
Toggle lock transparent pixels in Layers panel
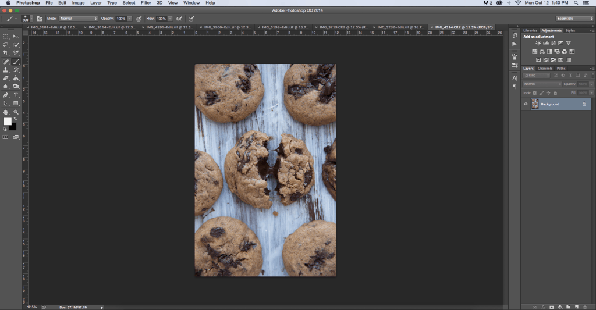point(535,92)
